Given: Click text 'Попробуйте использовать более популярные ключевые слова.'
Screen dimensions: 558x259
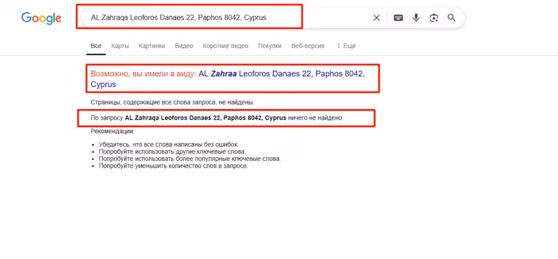Looking at the screenshot, I should (x=190, y=159).
